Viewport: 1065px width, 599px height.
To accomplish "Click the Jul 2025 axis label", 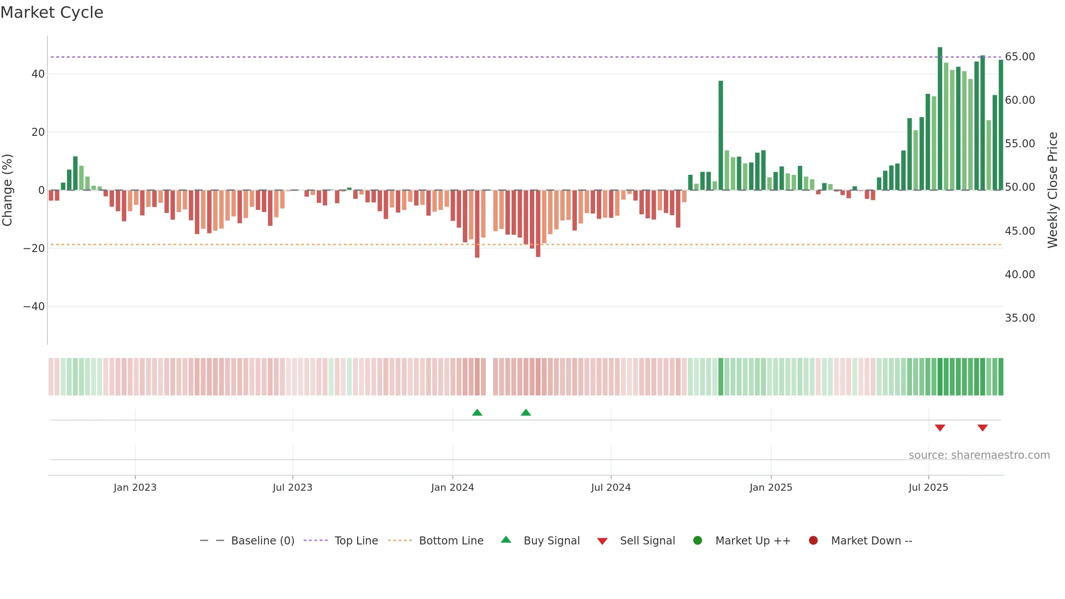I will tap(928, 487).
